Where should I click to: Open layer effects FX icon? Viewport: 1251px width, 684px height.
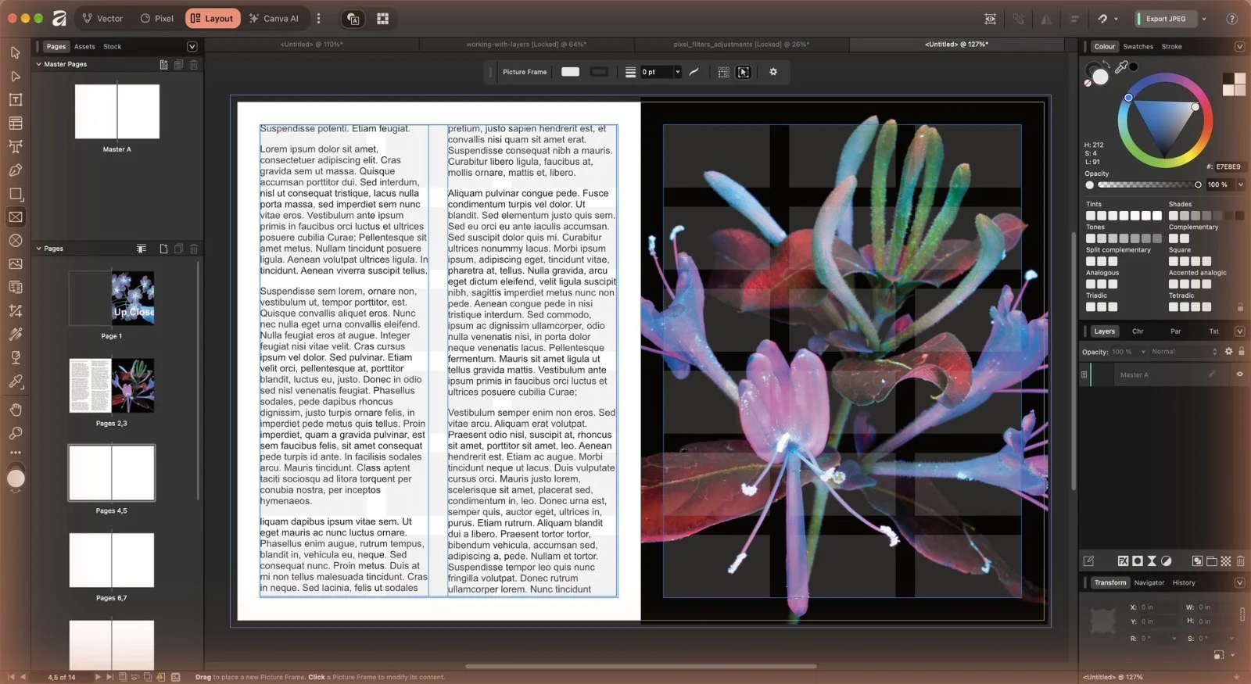(1123, 560)
